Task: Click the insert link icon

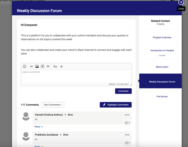Action: 31,66
